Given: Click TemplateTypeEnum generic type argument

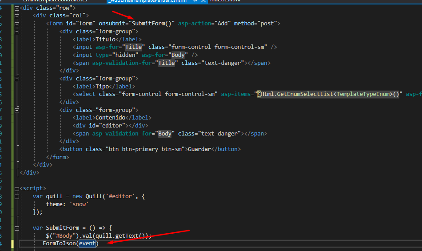Looking at the screenshot, I should (363, 94).
